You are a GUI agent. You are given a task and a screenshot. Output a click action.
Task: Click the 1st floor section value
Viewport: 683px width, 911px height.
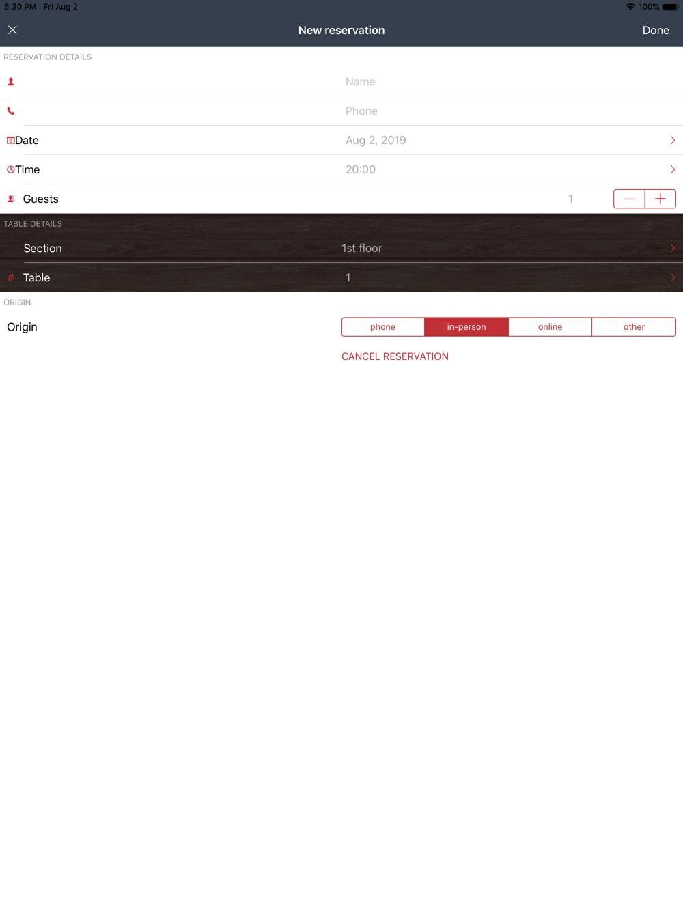click(x=362, y=249)
